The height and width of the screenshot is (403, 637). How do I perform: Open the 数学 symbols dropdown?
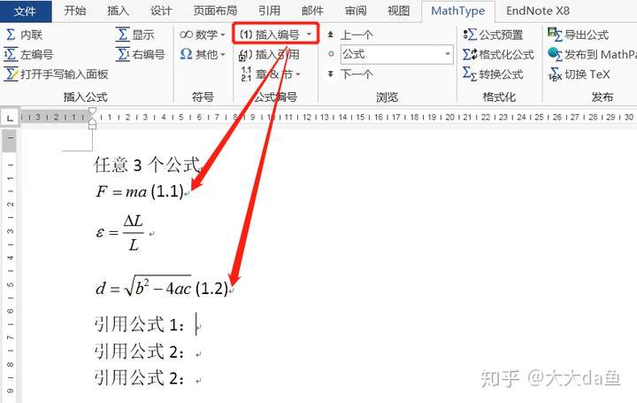pos(203,35)
